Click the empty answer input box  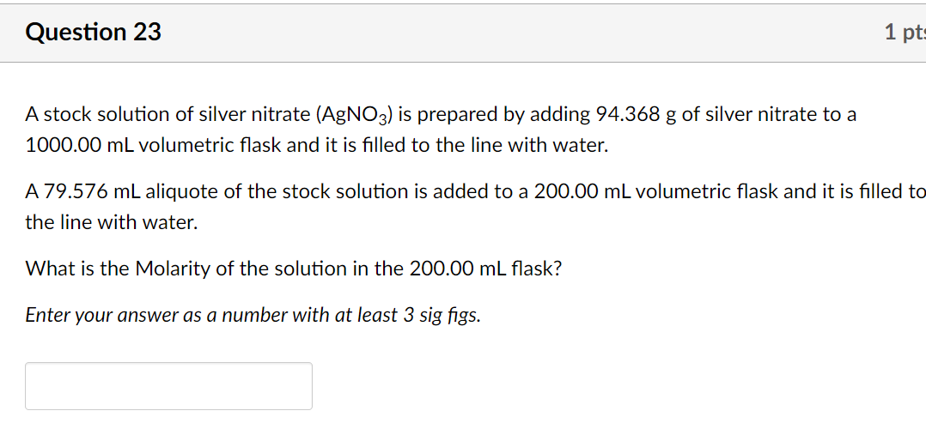[168, 385]
